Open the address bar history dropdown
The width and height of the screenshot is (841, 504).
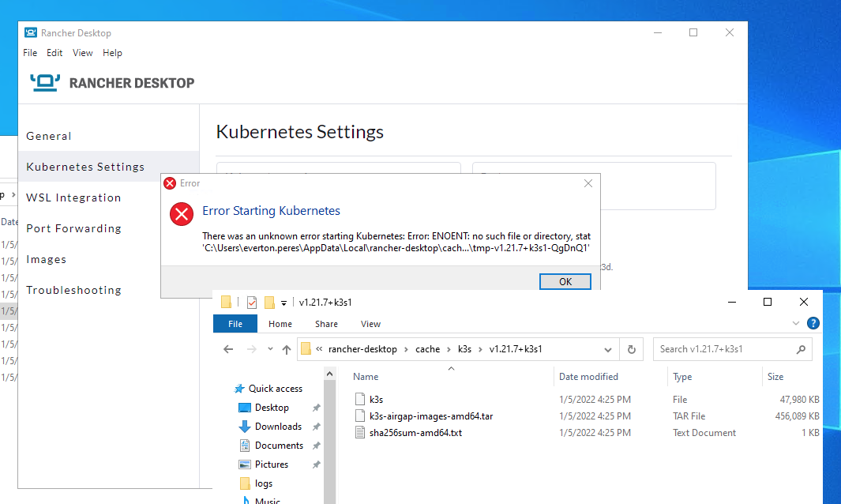(608, 350)
